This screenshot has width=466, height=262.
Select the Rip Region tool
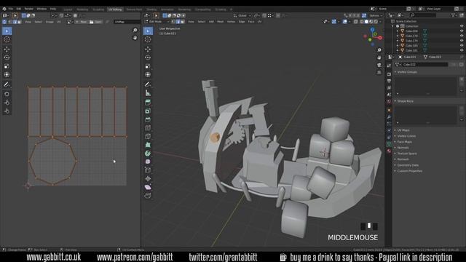coord(148,196)
